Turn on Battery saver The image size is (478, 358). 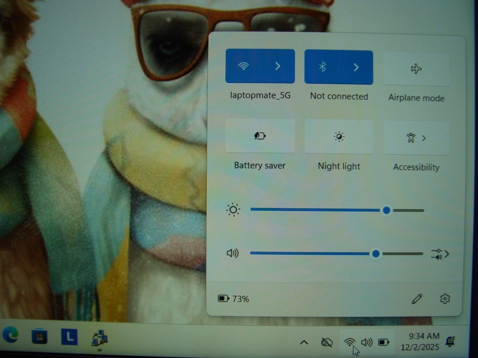coord(260,136)
